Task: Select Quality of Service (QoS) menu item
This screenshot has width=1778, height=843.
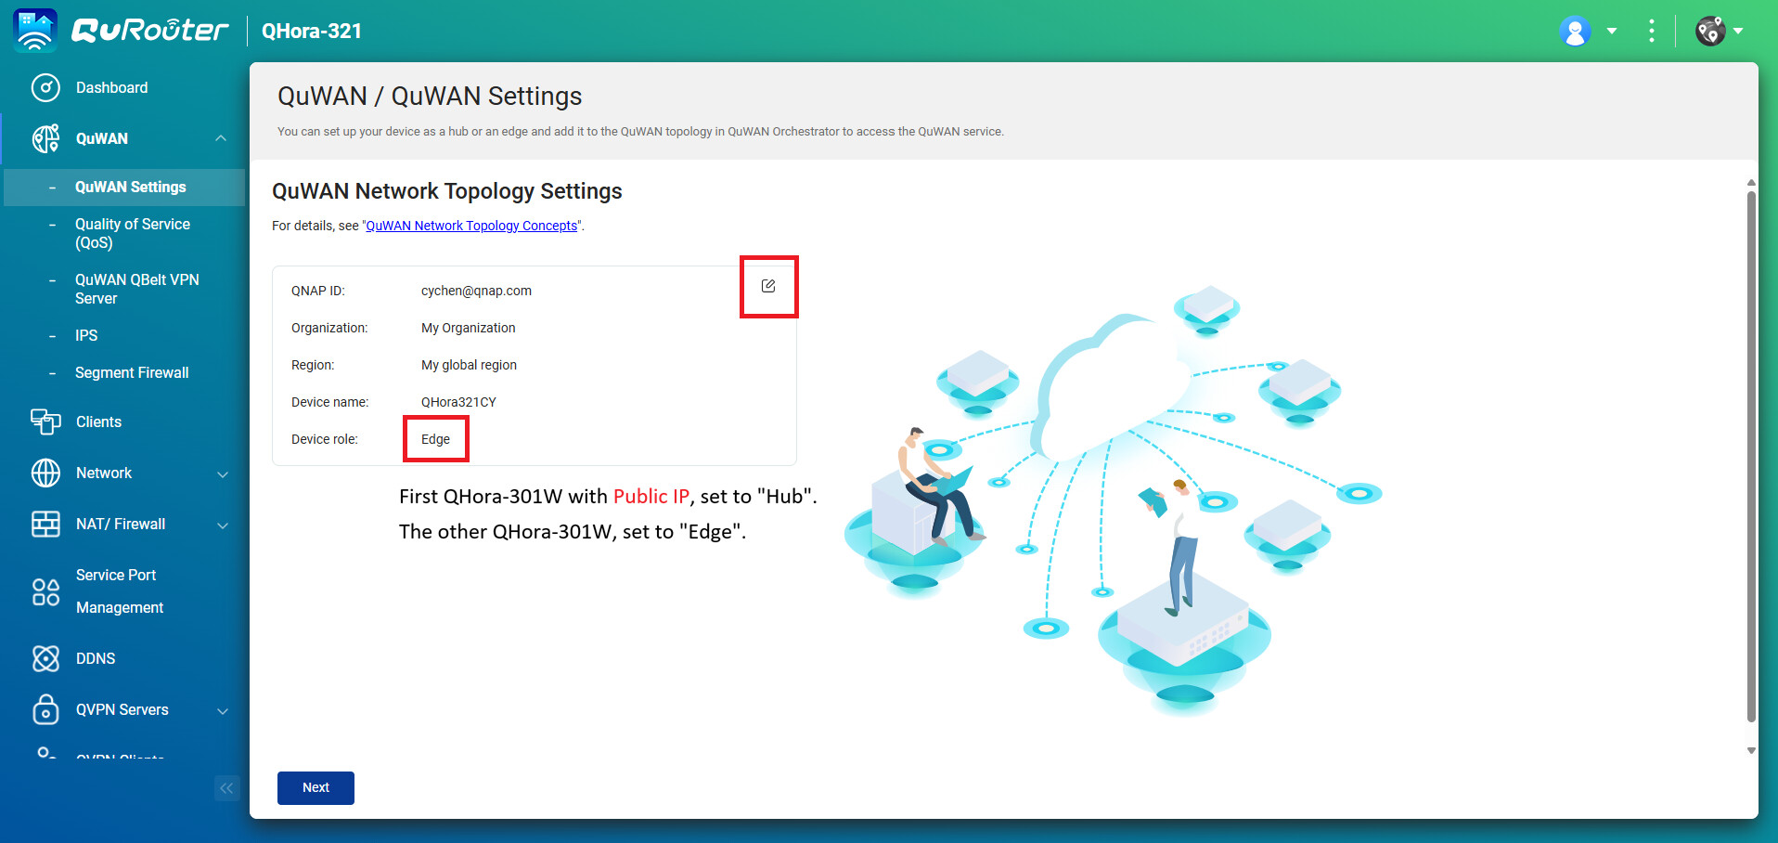Action: coord(133,233)
